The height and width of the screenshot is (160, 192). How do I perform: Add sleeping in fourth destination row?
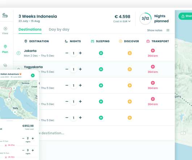101,101
